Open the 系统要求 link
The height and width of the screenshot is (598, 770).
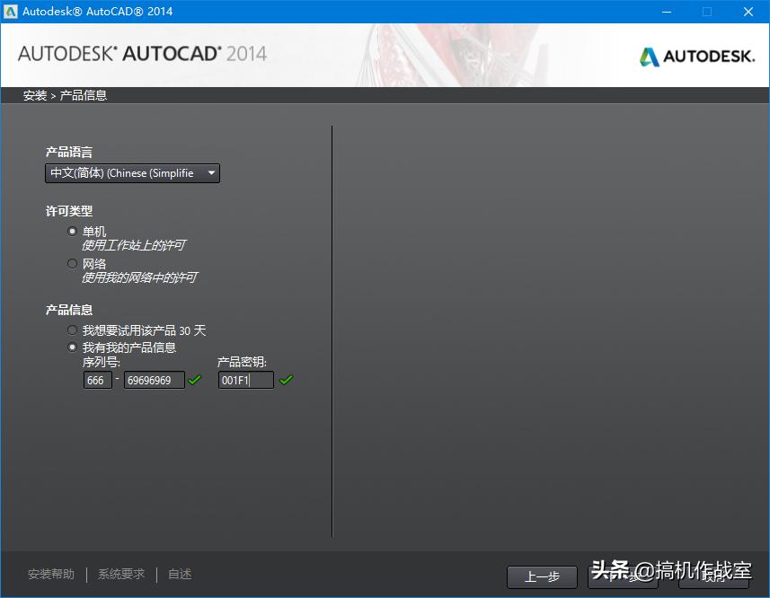pyautogui.click(x=120, y=574)
